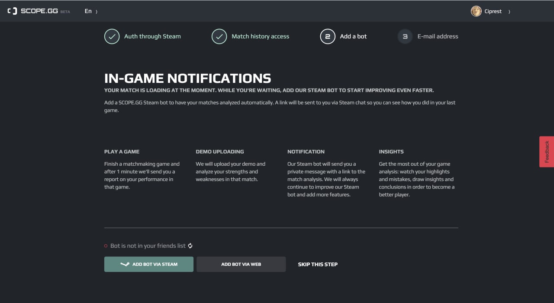554x303 pixels.
Task: Open the Ciprest profile avatar
Action: tap(476, 11)
